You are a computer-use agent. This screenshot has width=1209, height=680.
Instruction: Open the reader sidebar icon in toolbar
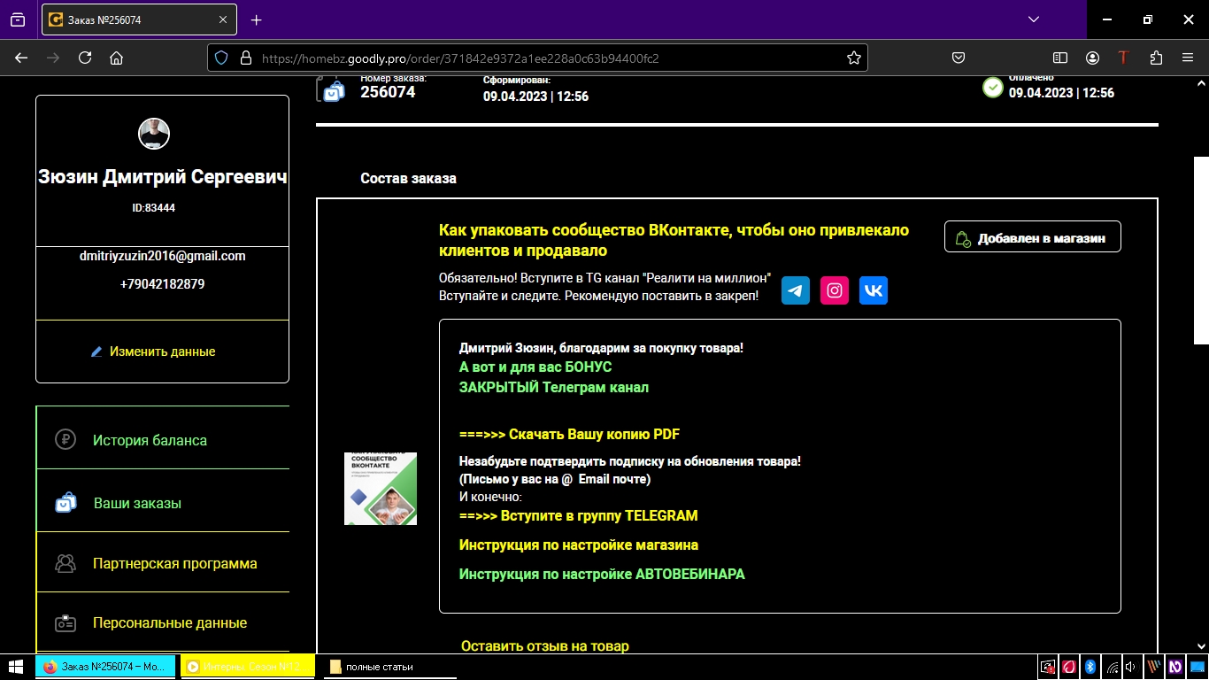pos(1060,58)
